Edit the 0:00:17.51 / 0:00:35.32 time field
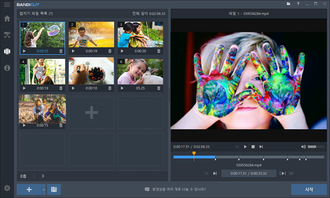Viewport: 330px width, 198px height. click(249, 173)
